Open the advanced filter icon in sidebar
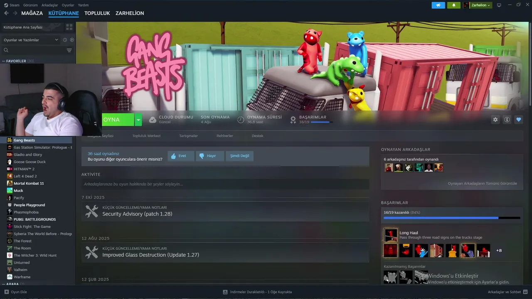 pyautogui.click(x=69, y=50)
